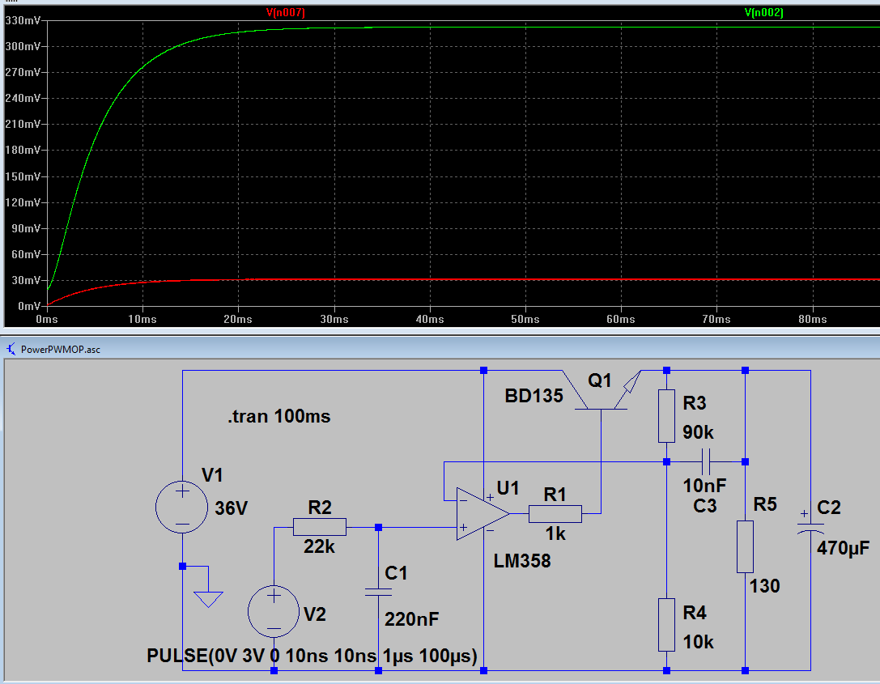
Task: Click the Q1 BD135 transistor symbol
Action: coord(601,390)
